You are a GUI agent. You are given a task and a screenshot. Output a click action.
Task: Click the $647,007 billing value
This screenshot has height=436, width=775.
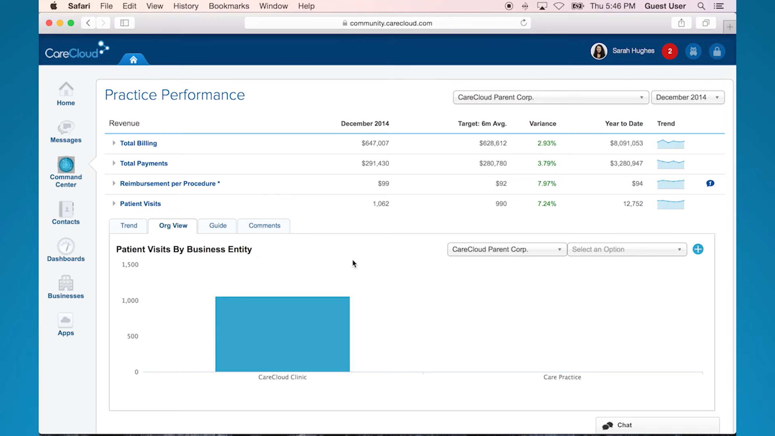(375, 143)
